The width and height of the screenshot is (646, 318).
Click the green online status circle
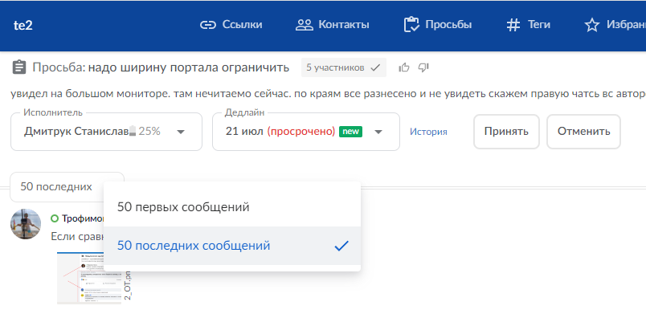pyautogui.click(x=55, y=218)
